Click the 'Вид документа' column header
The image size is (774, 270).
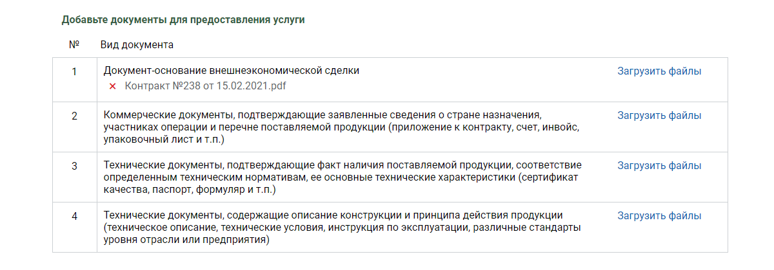tap(137, 45)
